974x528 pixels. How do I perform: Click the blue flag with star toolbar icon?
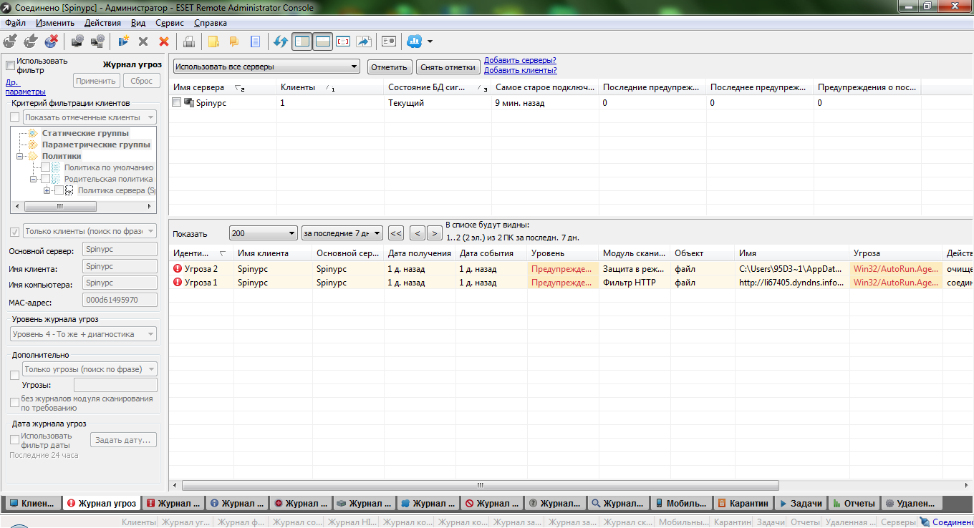click(123, 41)
